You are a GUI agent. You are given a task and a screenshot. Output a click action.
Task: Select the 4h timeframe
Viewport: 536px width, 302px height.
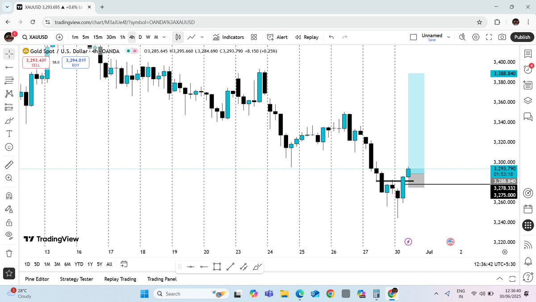[132, 37]
